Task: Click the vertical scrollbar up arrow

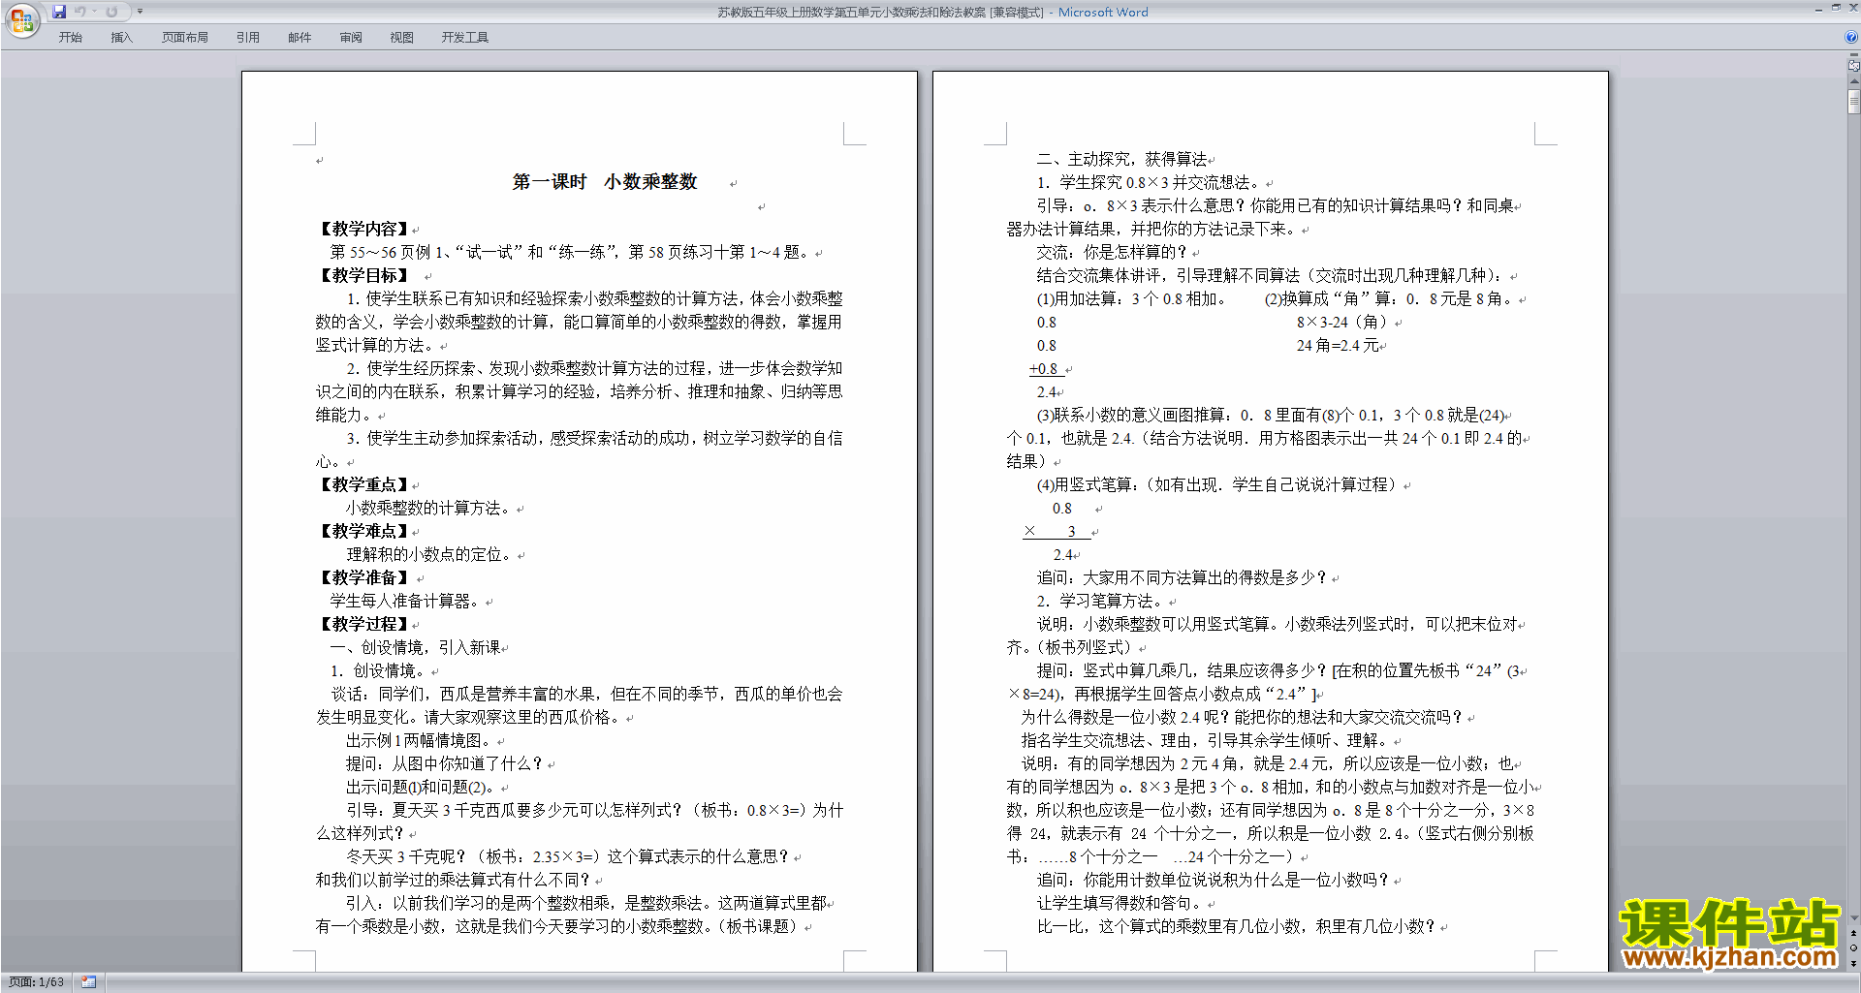Action: (1853, 81)
